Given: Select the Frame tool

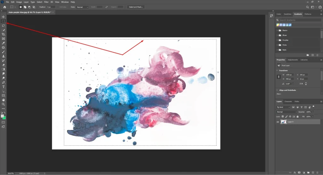Looking at the screenshot, I should (x=3, y=39).
